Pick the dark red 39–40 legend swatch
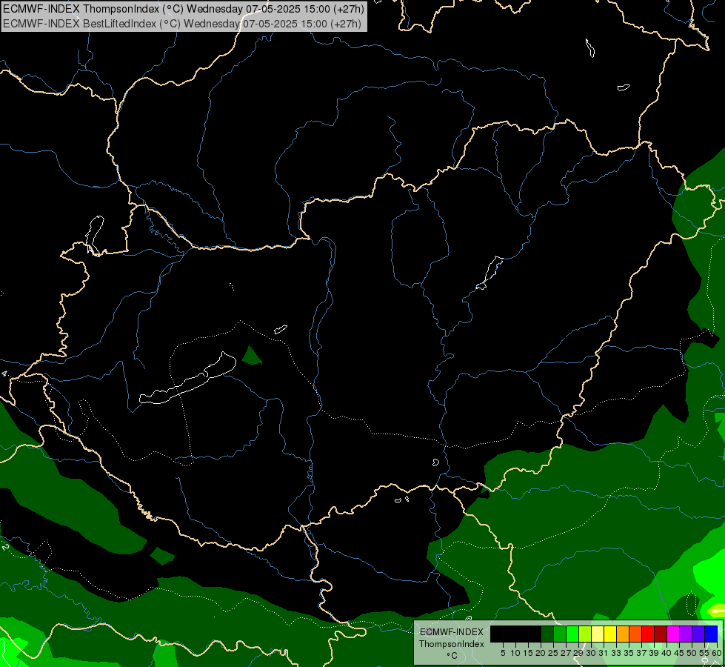This screenshot has width=725, height=667. 661,634
